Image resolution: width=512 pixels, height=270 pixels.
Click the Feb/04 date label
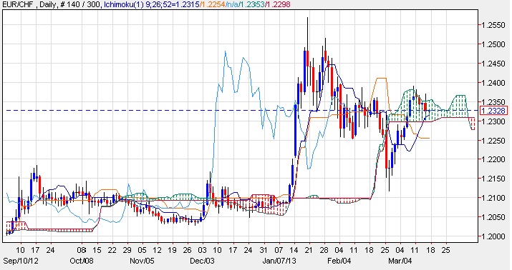[x=339, y=261]
